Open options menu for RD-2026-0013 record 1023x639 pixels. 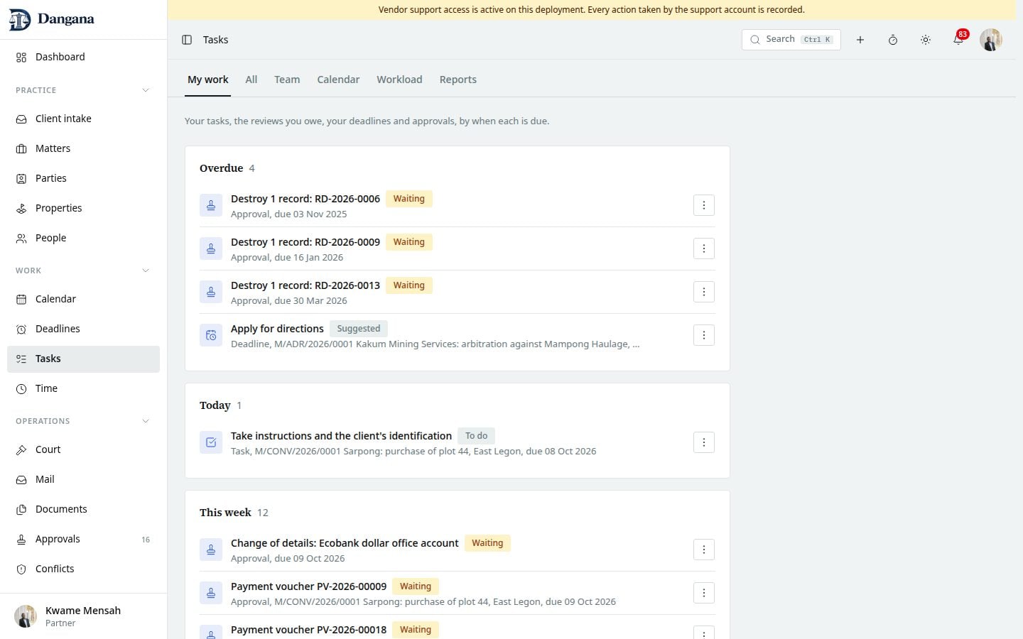pyautogui.click(x=704, y=292)
